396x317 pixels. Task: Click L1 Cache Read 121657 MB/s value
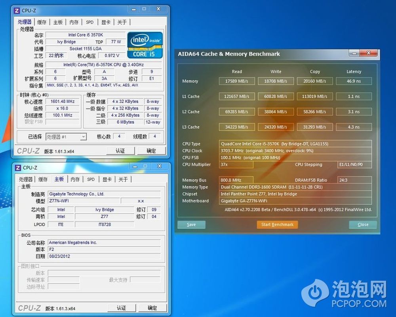pyautogui.click(x=237, y=96)
